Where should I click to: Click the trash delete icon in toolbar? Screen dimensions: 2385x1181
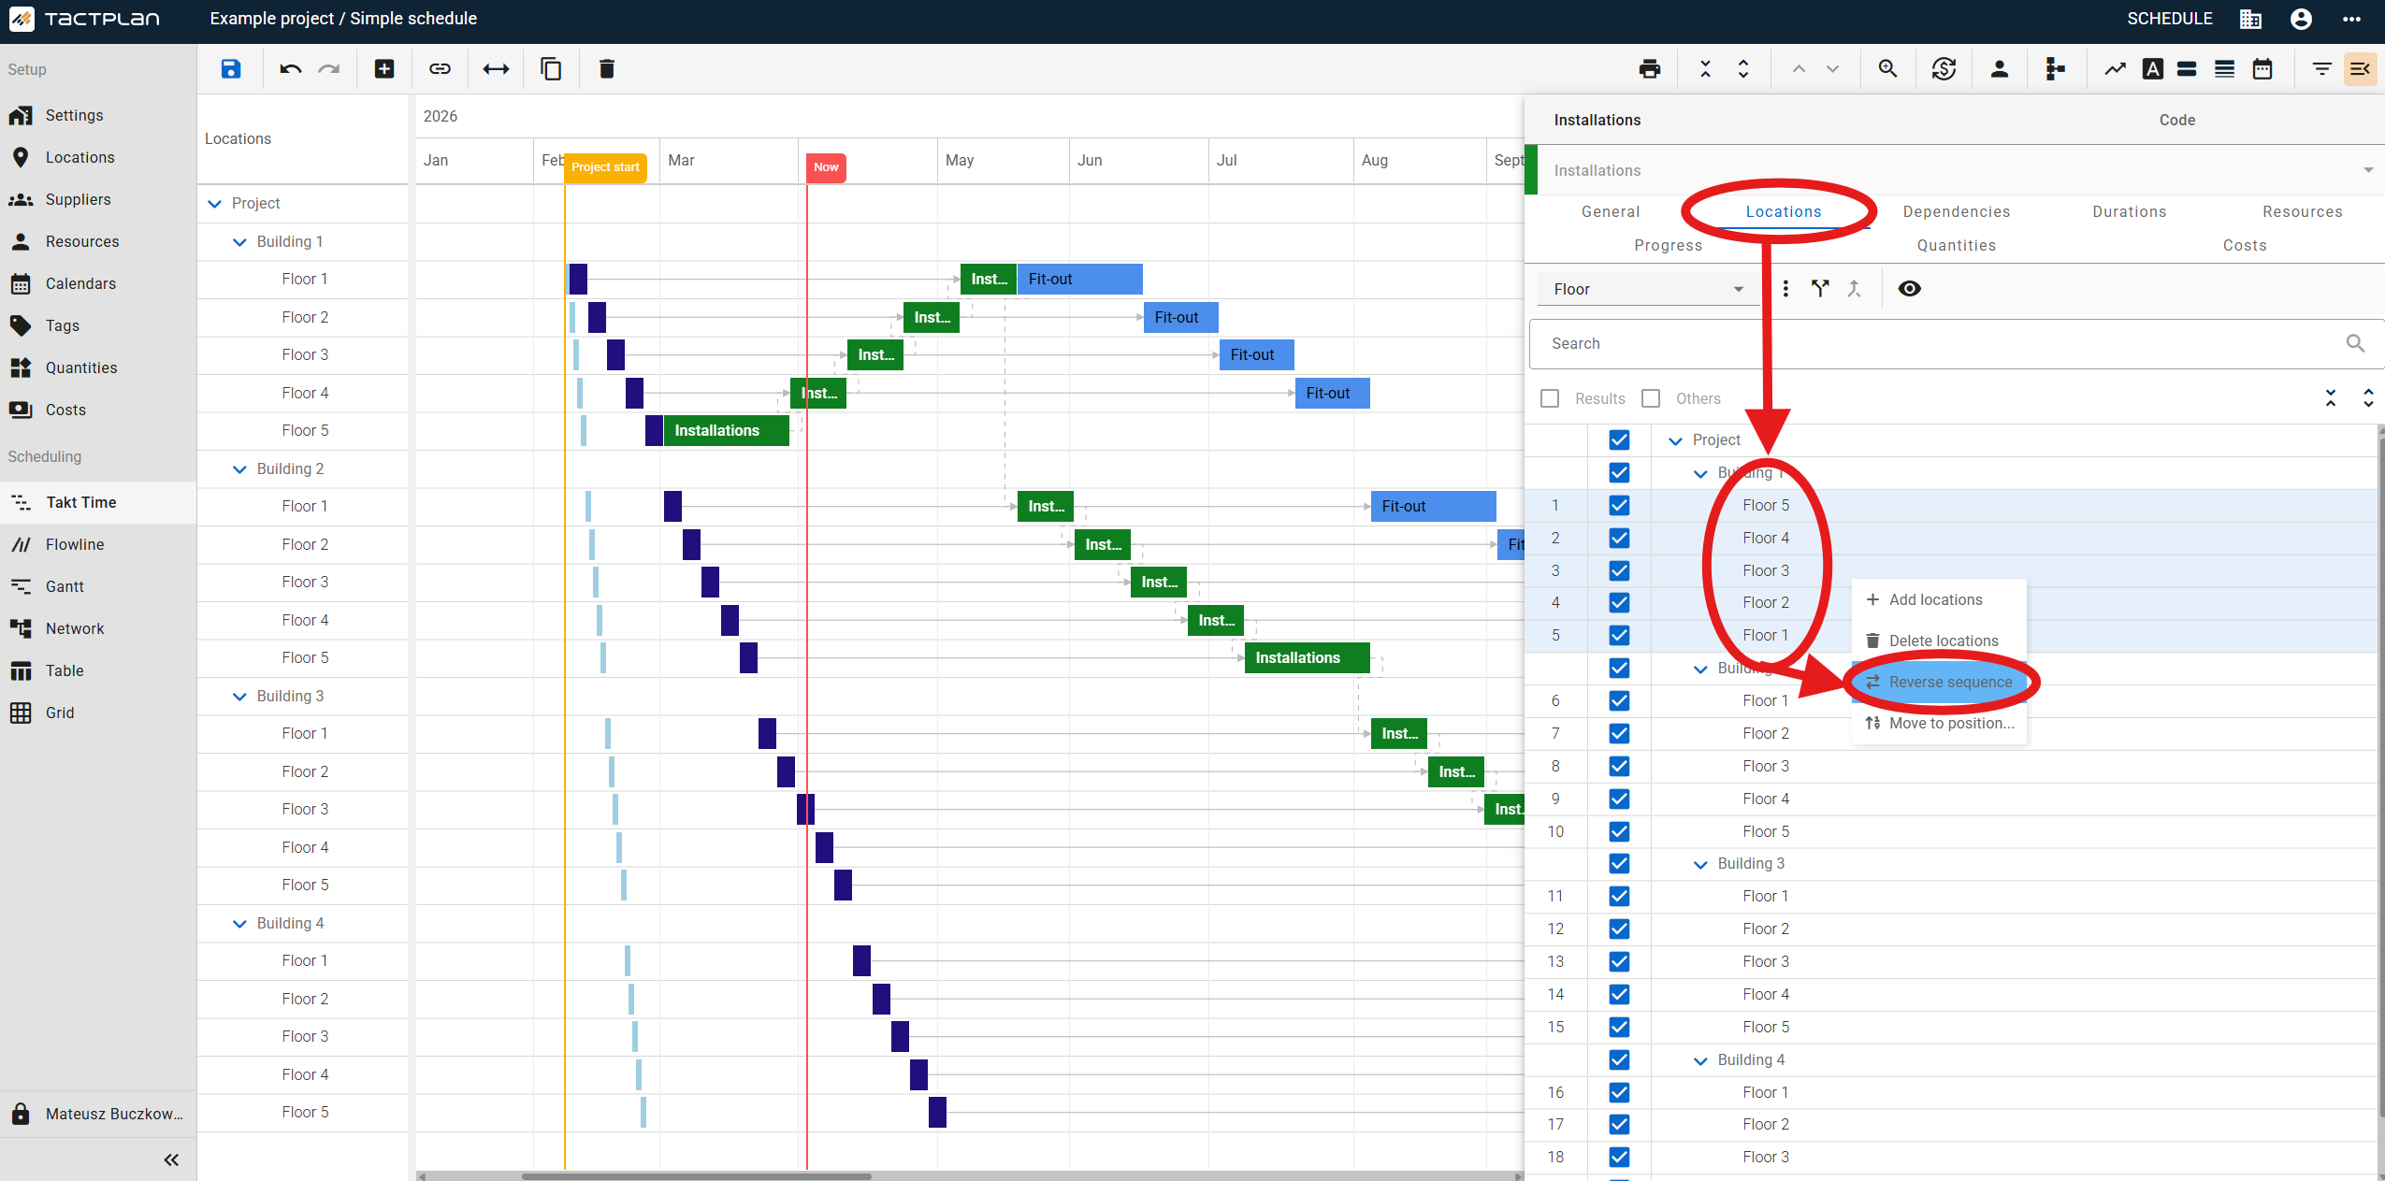tap(607, 68)
